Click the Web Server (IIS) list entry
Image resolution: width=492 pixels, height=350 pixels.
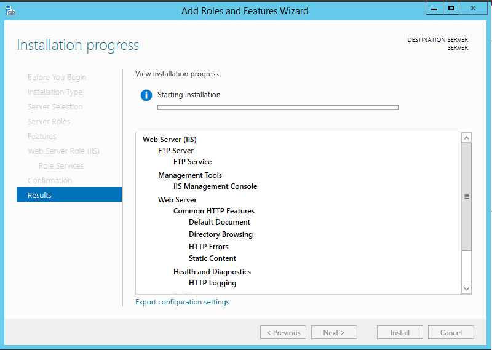click(170, 140)
